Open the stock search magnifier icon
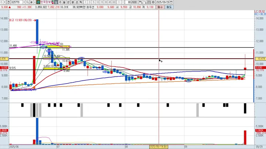 (x=27, y=2)
